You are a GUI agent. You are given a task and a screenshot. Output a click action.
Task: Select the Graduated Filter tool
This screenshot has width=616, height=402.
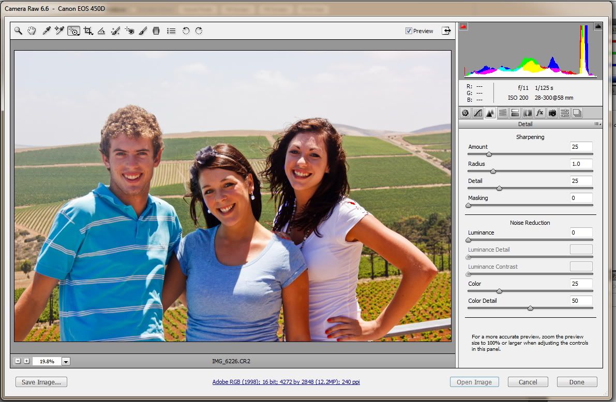click(x=156, y=31)
